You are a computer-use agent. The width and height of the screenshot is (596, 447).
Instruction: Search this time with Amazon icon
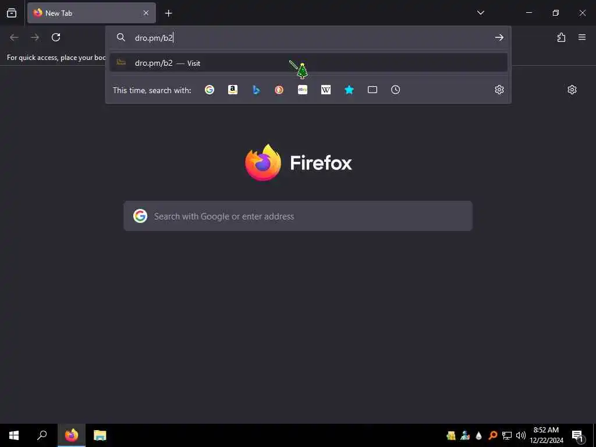click(233, 90)
